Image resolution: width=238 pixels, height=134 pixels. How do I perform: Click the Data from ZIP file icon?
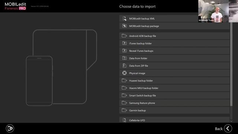124,66
